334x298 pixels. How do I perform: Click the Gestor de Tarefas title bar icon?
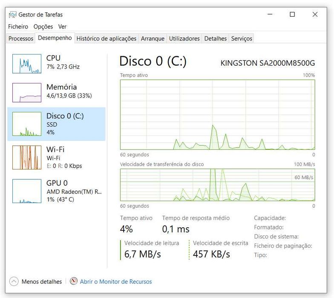coord(13,14)
